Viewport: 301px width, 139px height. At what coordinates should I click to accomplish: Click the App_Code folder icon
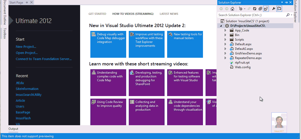click(232, 30)
